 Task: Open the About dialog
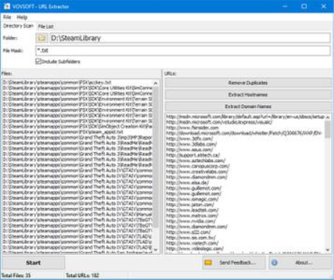(300, 263)
